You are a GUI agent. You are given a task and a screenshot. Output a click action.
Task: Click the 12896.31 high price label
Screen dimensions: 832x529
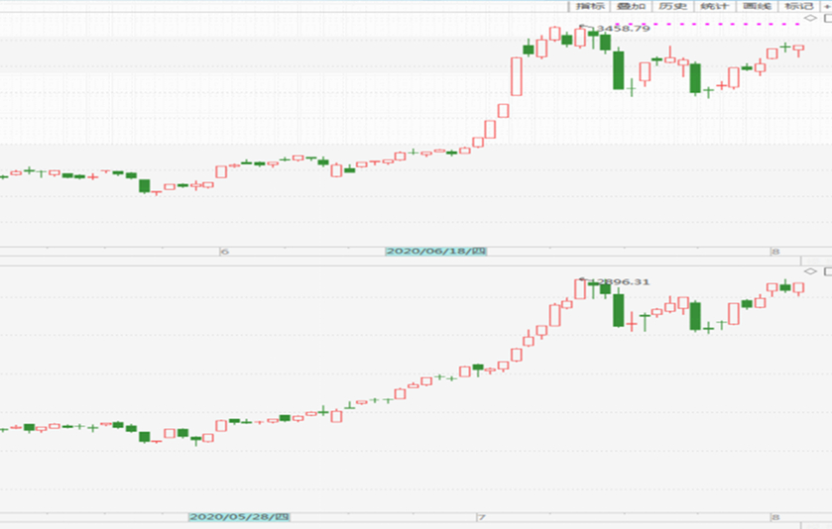(x=622, y=282)
